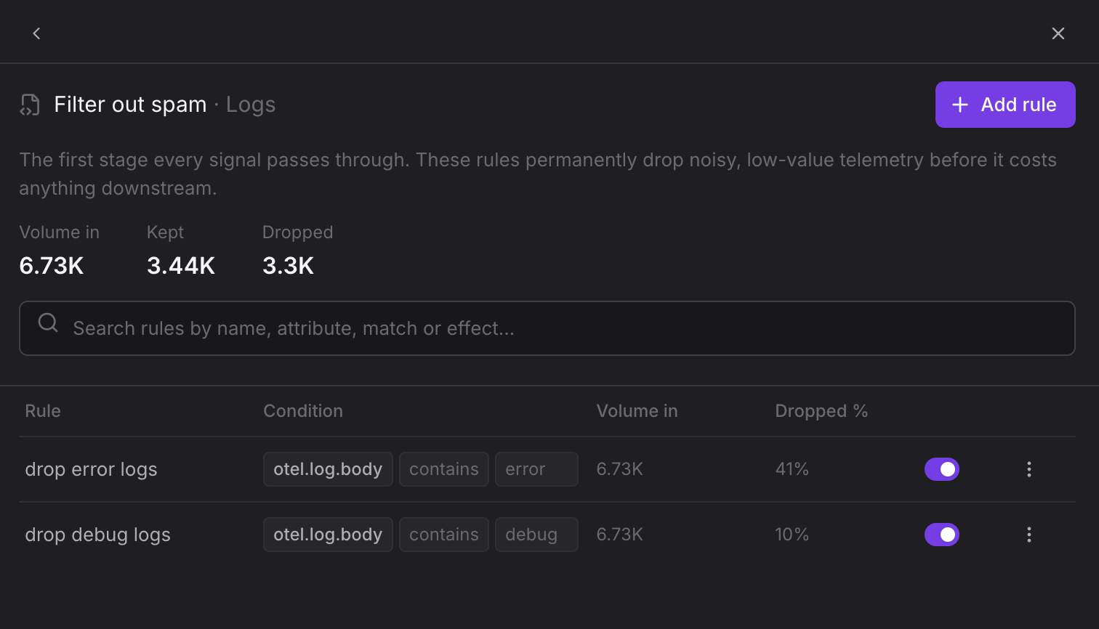This screenshot has height=629, width=1099.
Task: Click the error value chip
Action: [x=536, y=469]
